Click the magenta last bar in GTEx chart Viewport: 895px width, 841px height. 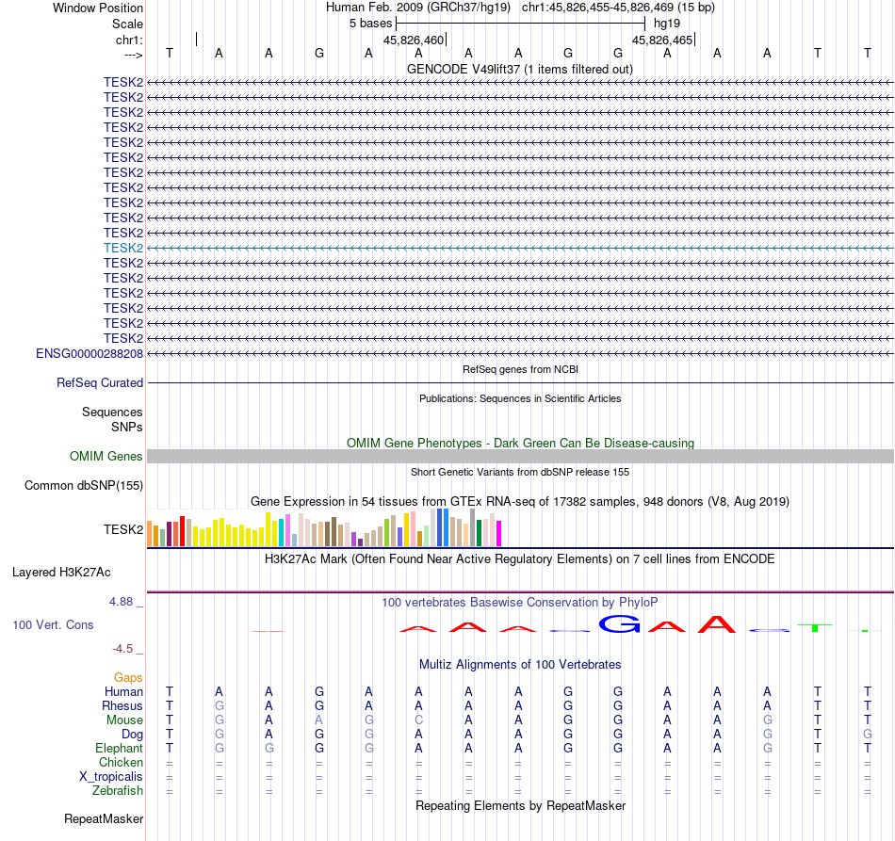click(x=498, y=533)
